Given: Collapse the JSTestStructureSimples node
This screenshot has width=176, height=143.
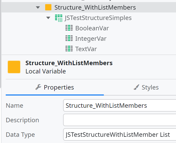Looking at the screenshot, I should [48, 18].
